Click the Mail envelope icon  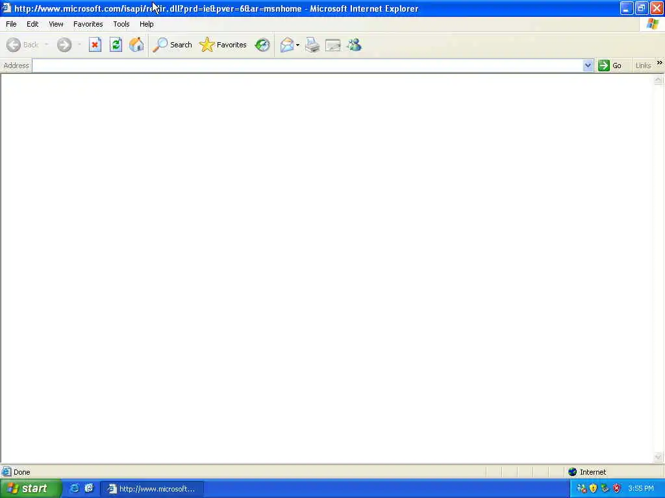[287, 45]
